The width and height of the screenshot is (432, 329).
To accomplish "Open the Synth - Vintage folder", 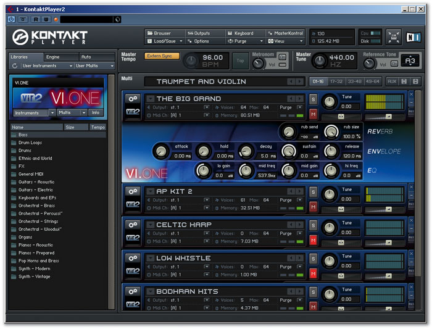I will click(x=58, y=277).
